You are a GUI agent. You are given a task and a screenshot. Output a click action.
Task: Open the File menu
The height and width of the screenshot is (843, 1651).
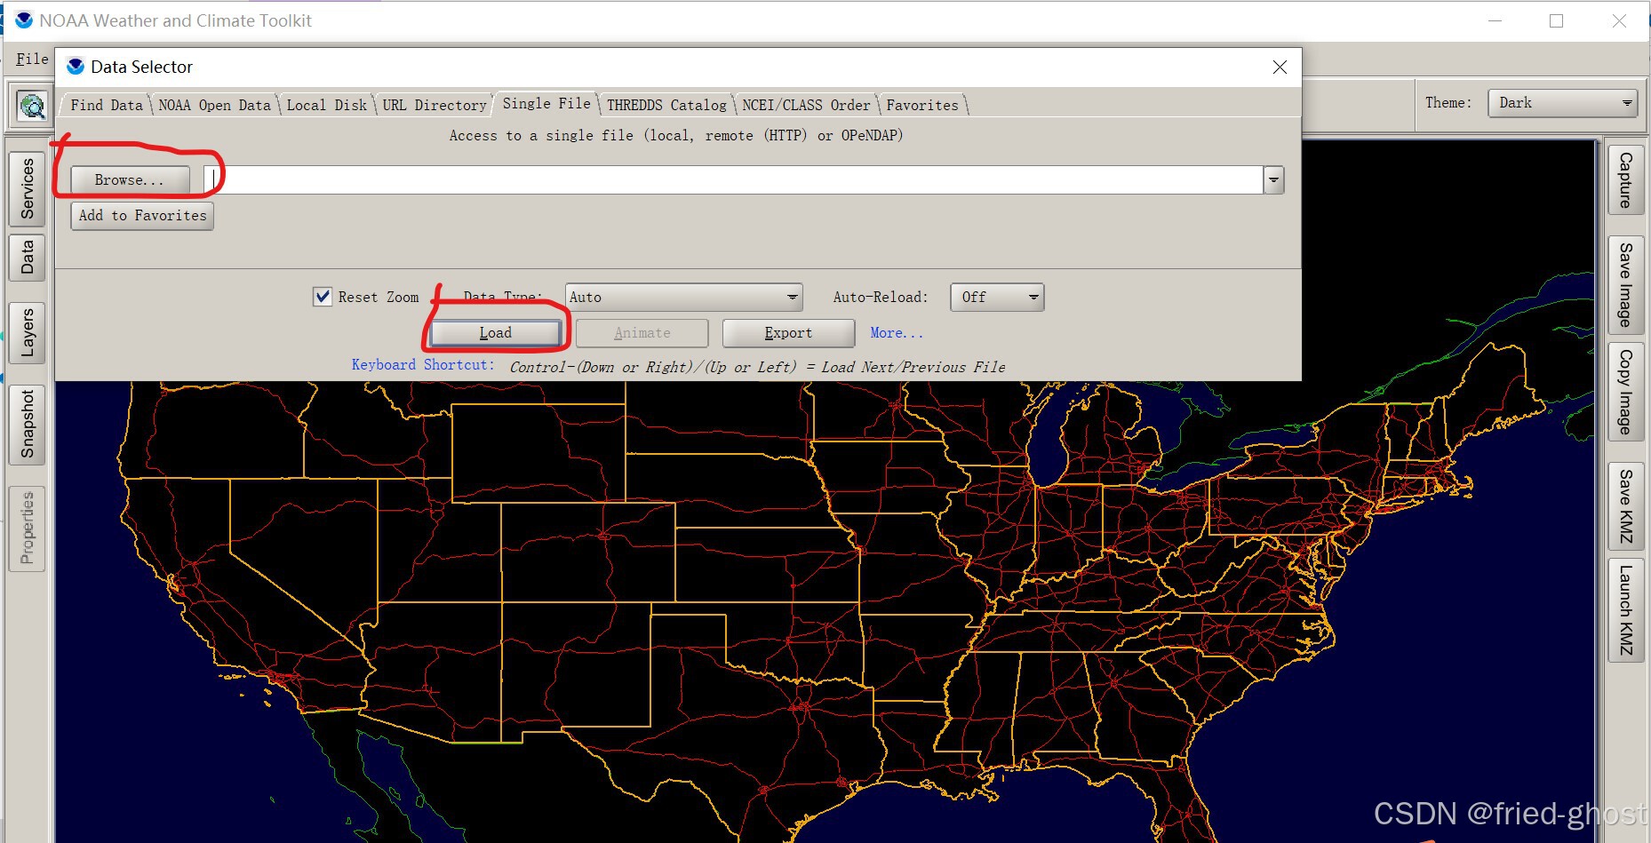(32, 59)
